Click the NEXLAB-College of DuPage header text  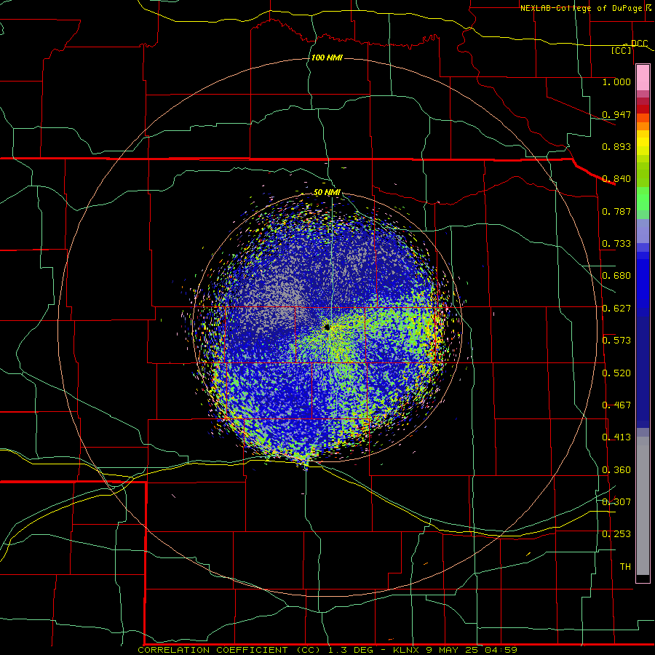tap(581, 8)
